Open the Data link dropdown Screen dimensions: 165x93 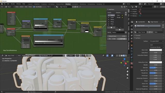click(x=159, y=32)
